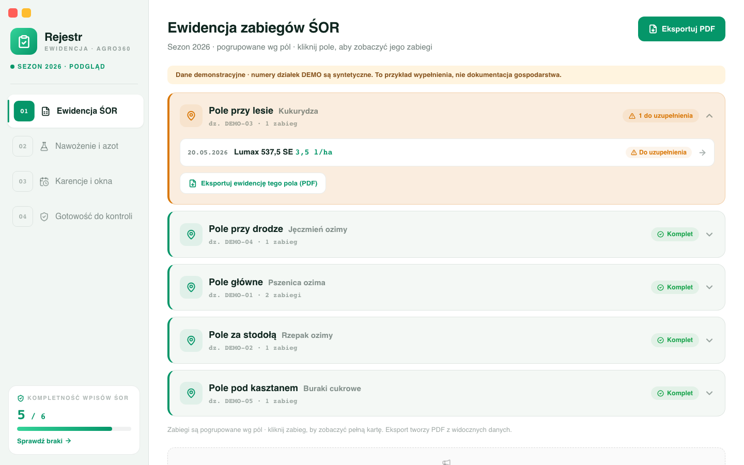This screenshot has height=465, width=744.
Task: Expand the Pole przy drodze card
Action: [709, 235]
